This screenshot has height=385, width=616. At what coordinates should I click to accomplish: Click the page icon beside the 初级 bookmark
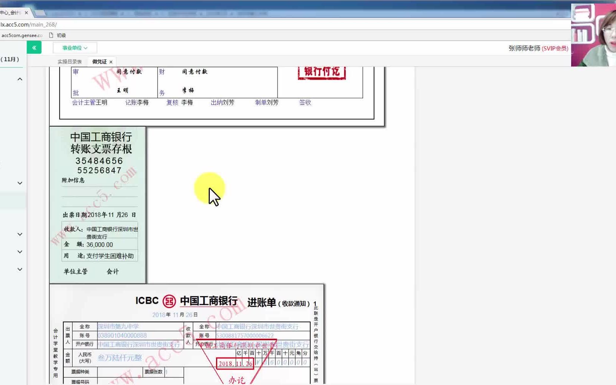point(51,35)
